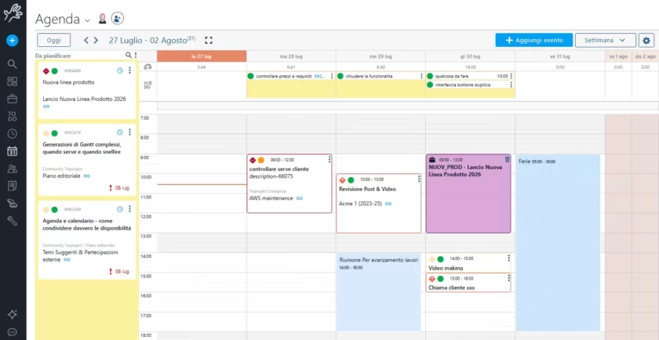Image resolution: width=659 pixels, height=340 pixels.
Task: Click orange status circle on controllare serve cliente
Action: pyautogui.click(x=261, y=160)
